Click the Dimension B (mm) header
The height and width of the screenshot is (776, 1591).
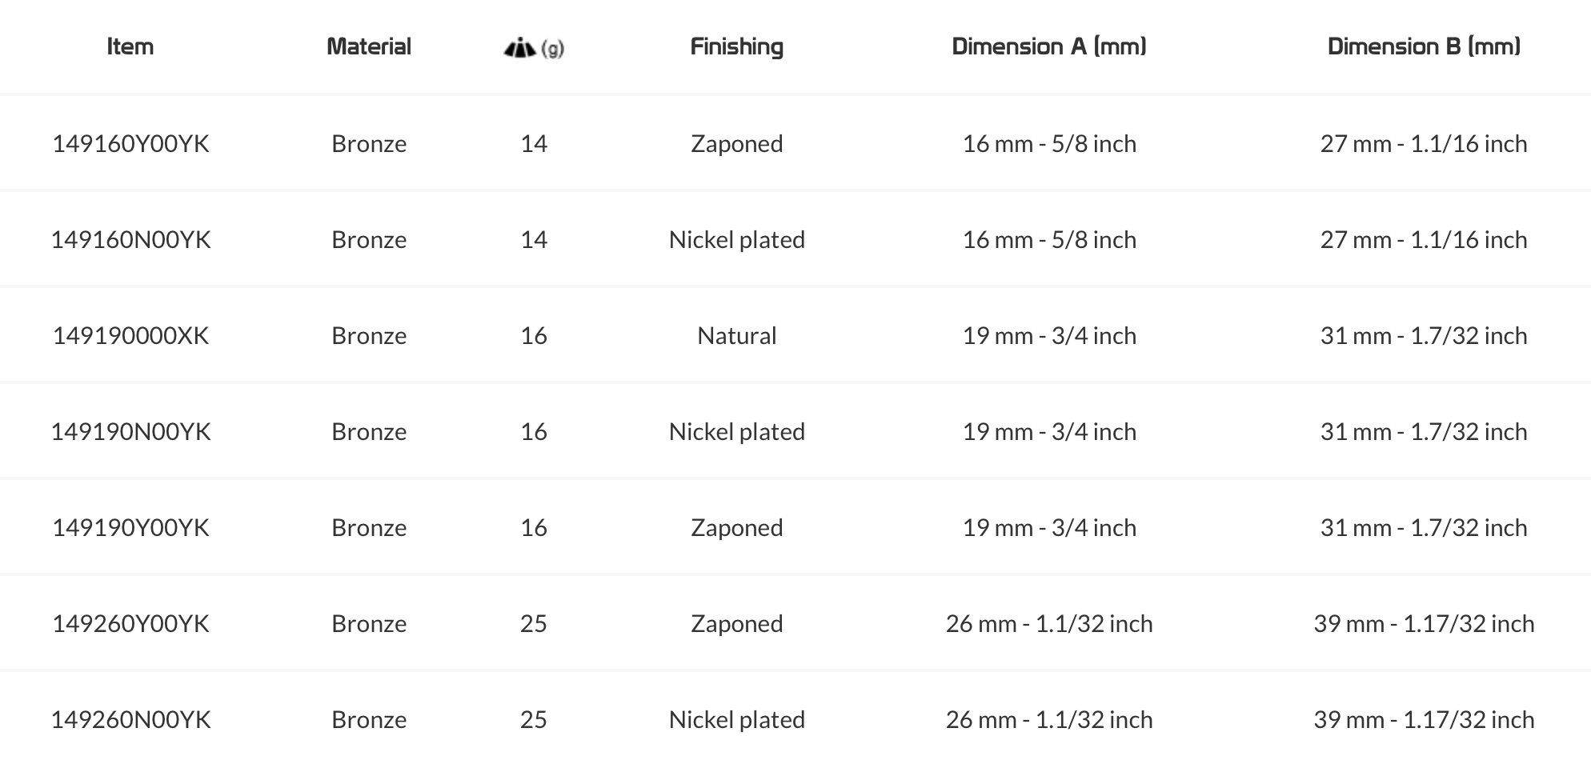(x=1424, y=46)
